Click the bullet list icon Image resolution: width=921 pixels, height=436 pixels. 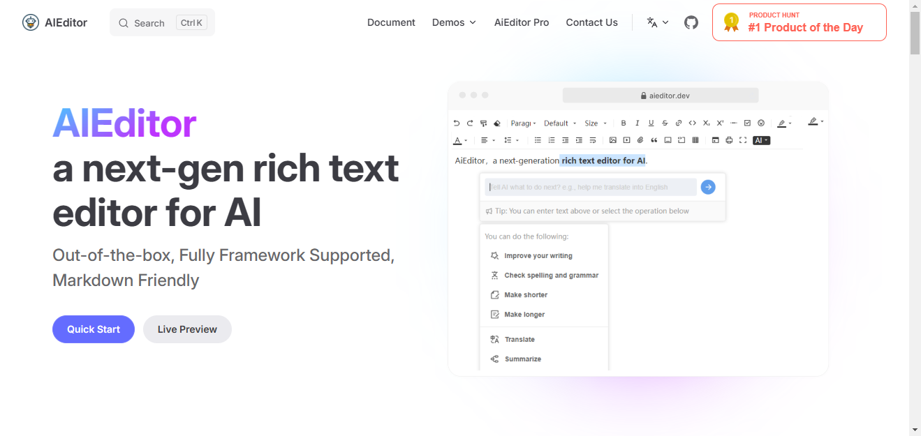point(538,140)
